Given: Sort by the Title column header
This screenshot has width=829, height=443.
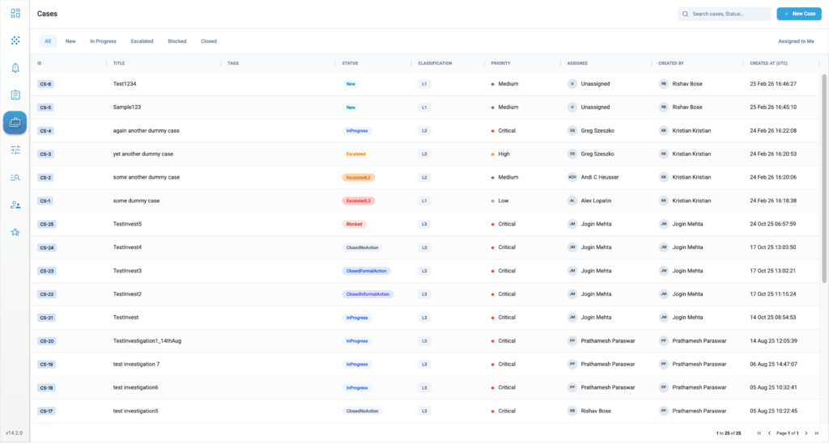Looking at the screenshot, I should (119, 63).
